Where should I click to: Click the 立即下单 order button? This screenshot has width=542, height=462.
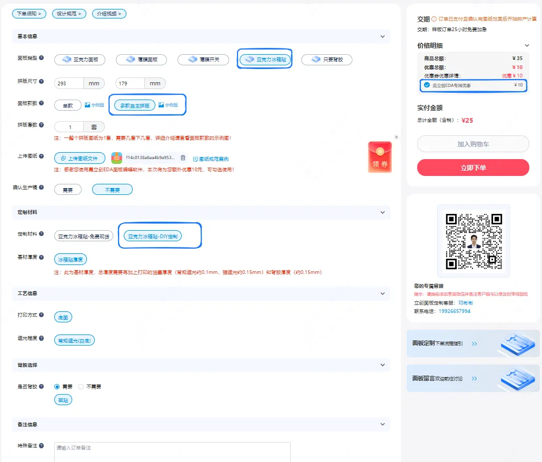473,168
